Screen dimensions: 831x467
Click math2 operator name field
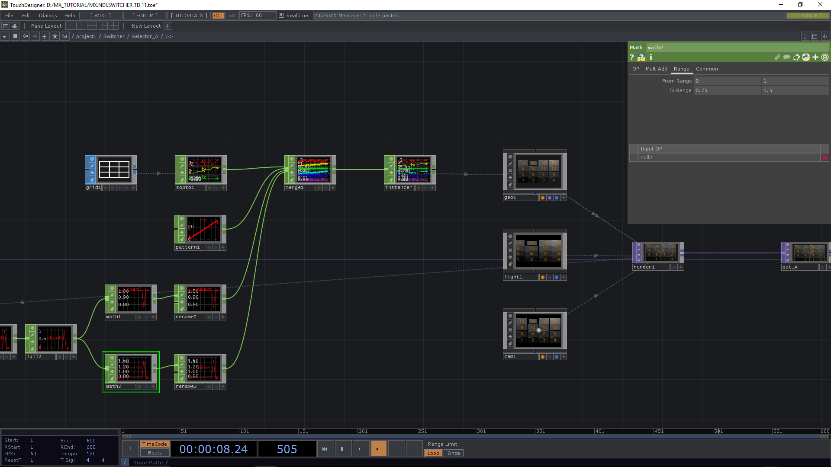(737, 48)
